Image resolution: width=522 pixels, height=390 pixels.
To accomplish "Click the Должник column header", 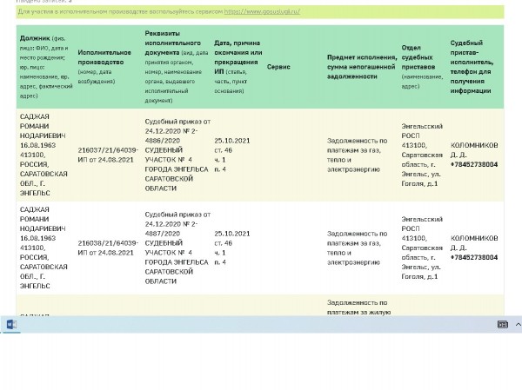I will pyautogui.click(x=44, y=67).
